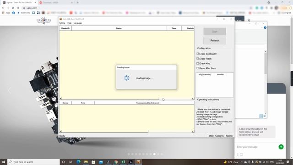Toggle the Erase Bootloader checkbox
The height and width of the screenshot is (165, 293).
pos(197,54)
